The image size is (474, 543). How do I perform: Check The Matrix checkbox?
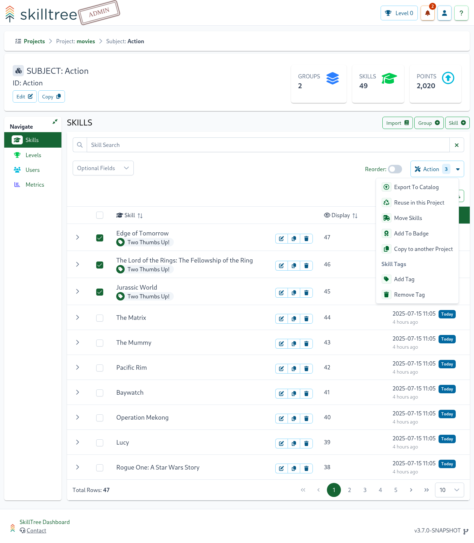(100, 318)
